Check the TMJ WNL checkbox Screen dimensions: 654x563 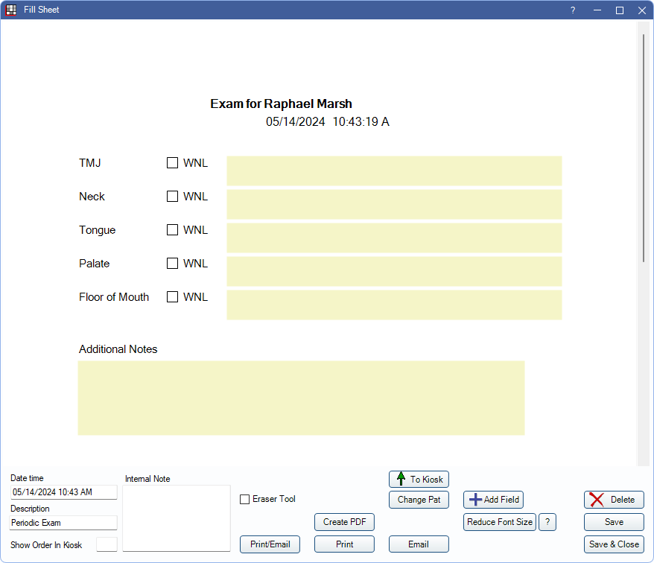coord(172,163)
